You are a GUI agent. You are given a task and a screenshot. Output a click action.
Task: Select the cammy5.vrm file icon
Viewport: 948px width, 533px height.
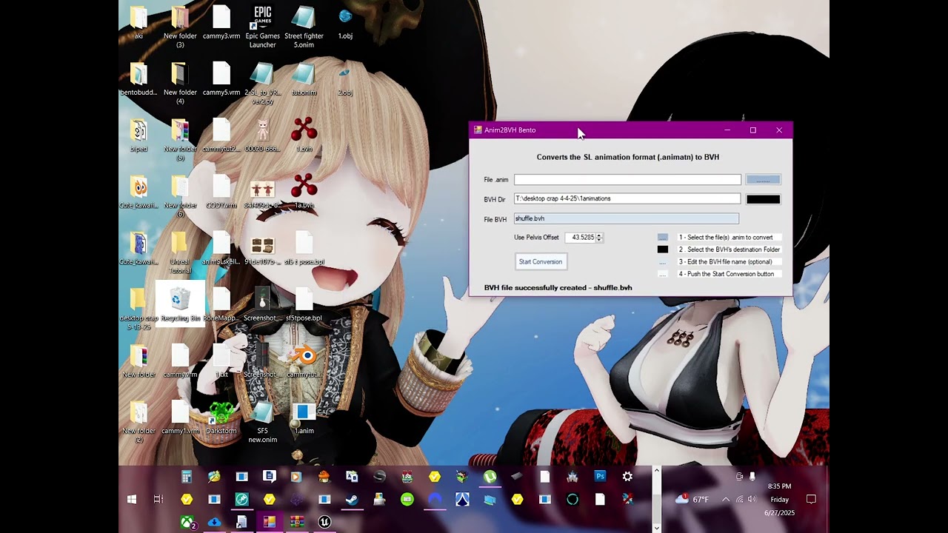(221, 79)
